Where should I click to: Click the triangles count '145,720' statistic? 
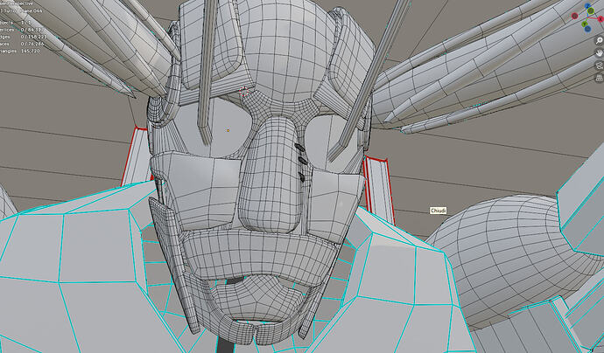coord(32,51)
